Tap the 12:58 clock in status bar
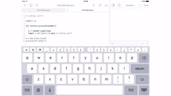The height and width of the screenshot is (96, 171). (86, 1)
